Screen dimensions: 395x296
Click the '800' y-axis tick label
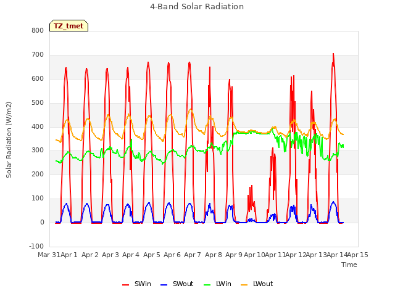(x=38, y=30)
